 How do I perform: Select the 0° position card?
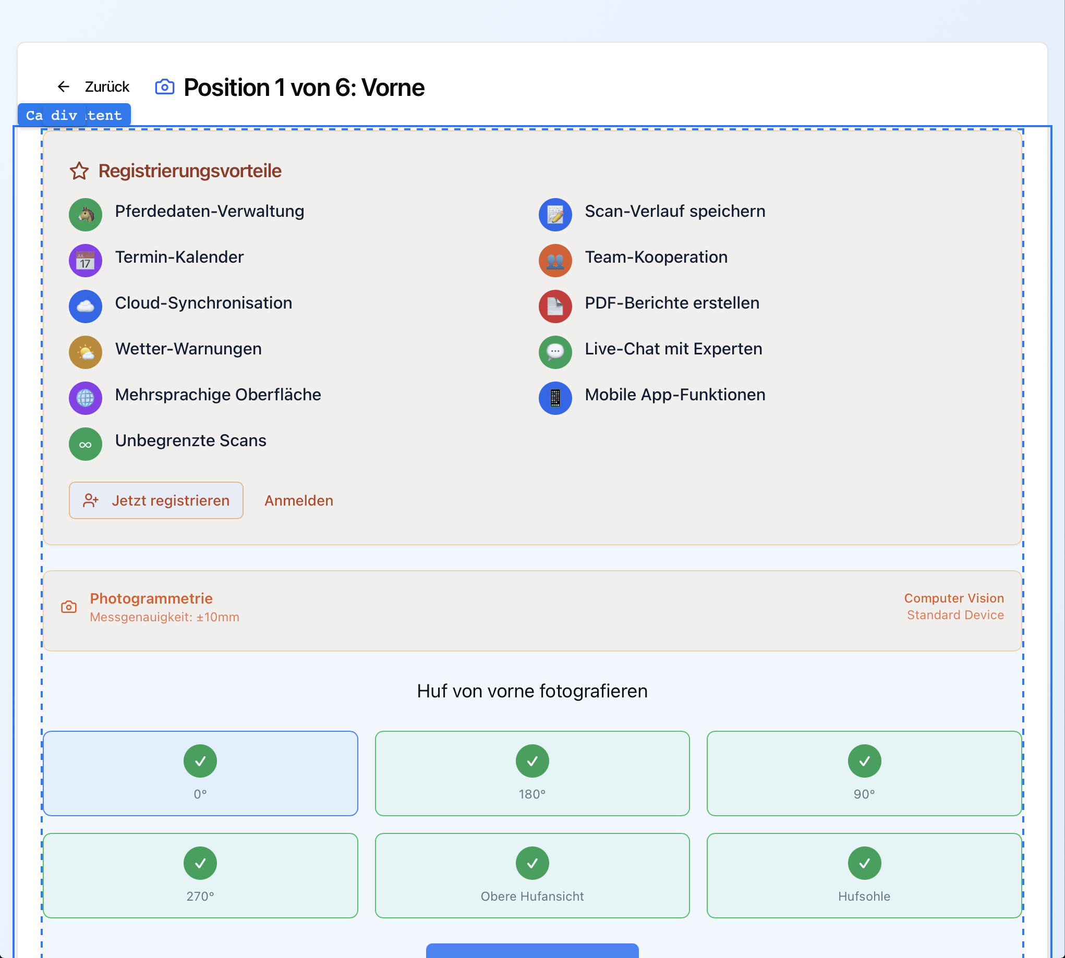pos(200,773)
